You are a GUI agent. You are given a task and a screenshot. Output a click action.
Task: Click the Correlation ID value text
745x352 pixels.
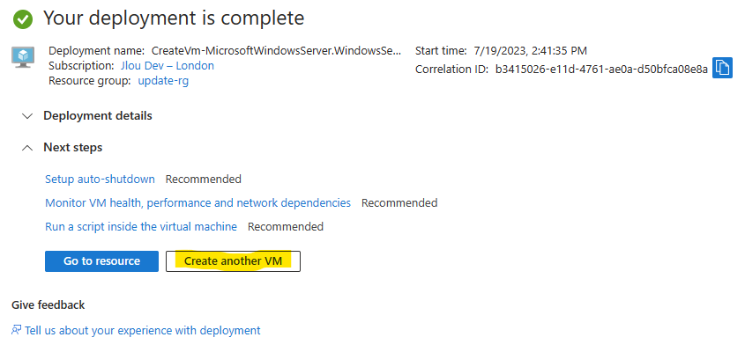[x=601, y=70]
